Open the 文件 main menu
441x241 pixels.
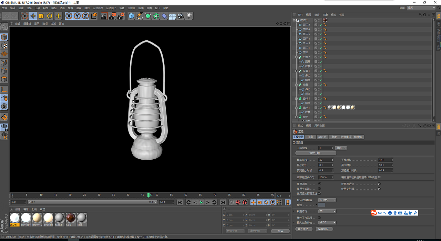(x=4, y=8)
